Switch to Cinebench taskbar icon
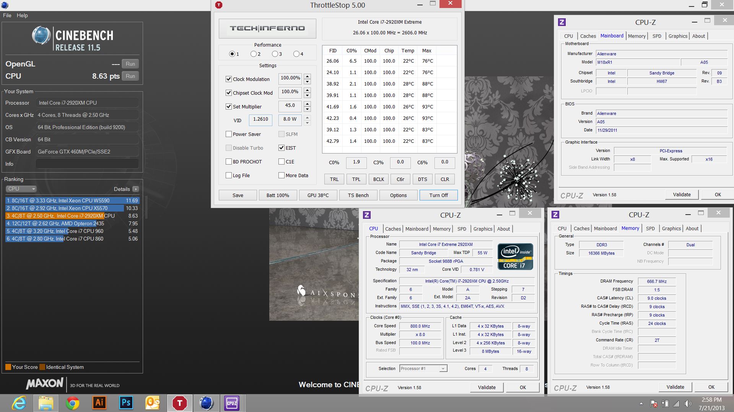The width and height of the screenshot is (734, 412). pyautogui.click(x=206, y=403)
